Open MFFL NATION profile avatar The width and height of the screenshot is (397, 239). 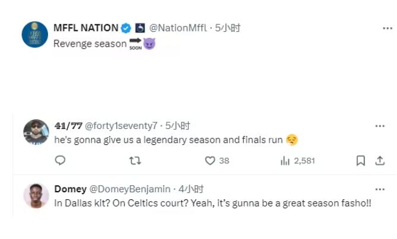[34, 34]
